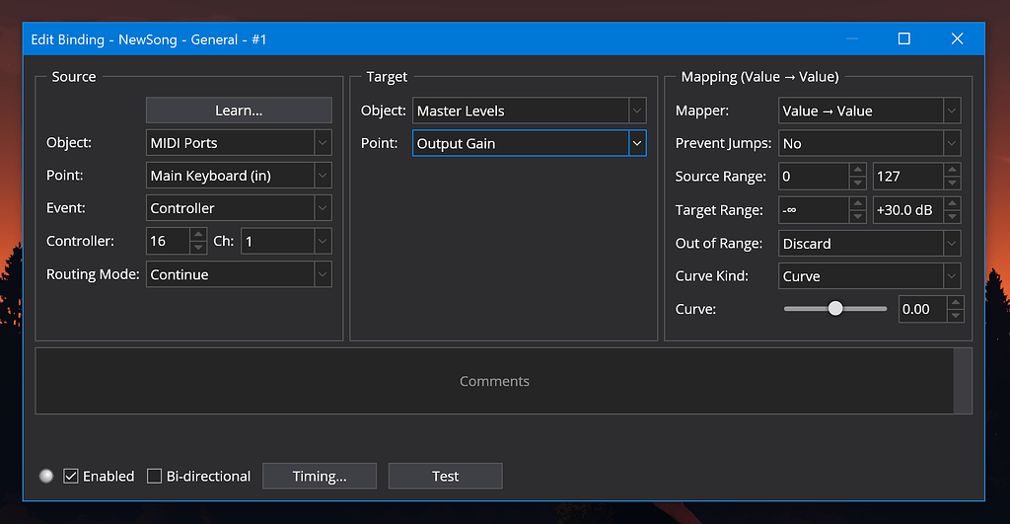Open the Target Object Master Levels dropdown

pyautogui.click(x=529, y=111)
